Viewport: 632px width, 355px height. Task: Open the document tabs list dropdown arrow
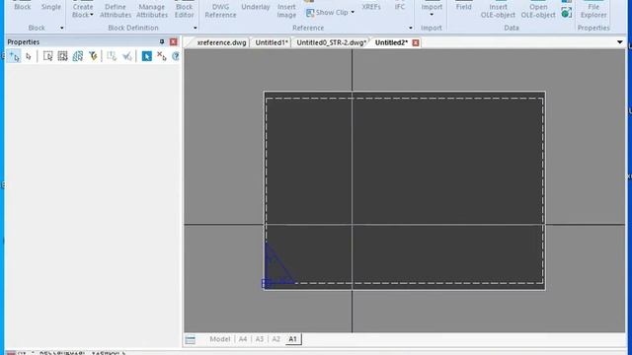[x=619, y=42]
